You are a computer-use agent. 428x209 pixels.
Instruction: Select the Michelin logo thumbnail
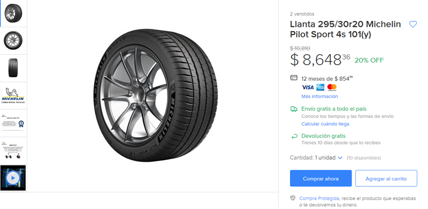(13, 95)
